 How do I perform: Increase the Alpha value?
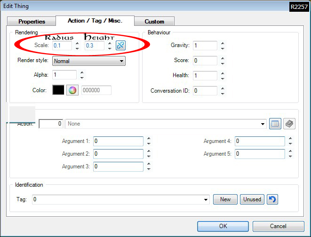(x=82, y=72)
